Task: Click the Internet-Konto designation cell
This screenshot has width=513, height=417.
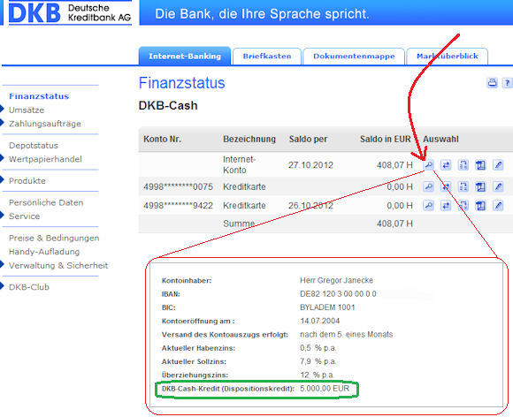Action: (x=239, y=164)
